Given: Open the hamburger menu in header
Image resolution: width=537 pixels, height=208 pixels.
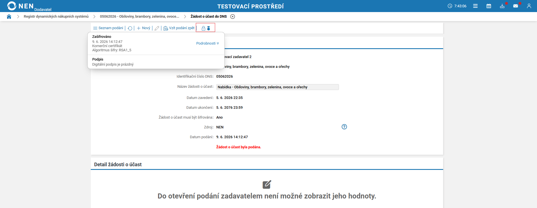Looking at the screenshot, I should (x=475, y=6).
